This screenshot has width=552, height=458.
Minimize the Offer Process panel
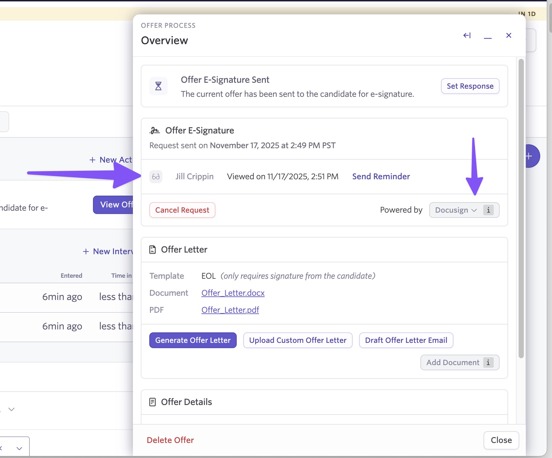coord(488,36)
